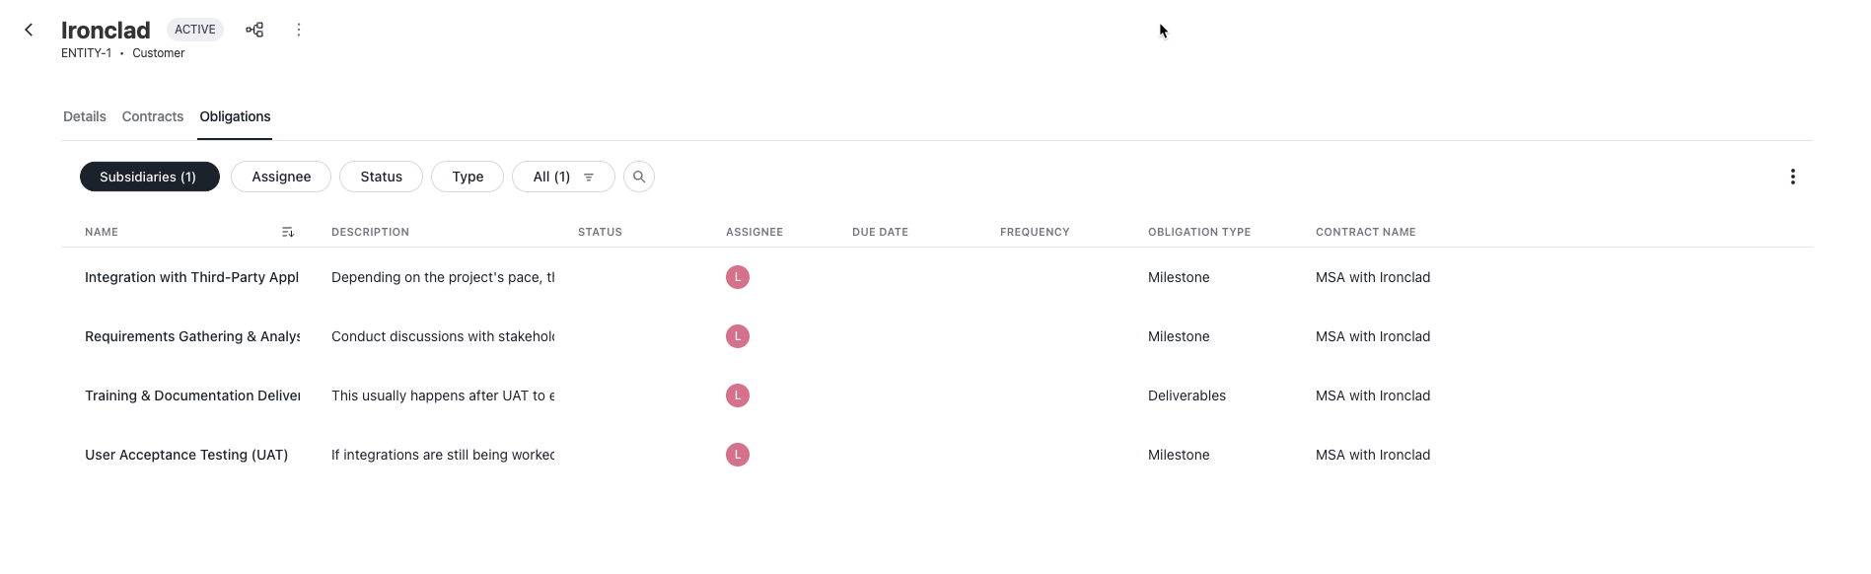1871x574 pixels.
Task: Toggle the Subsidiaries (1) filter
Action: tap(149, 177)
